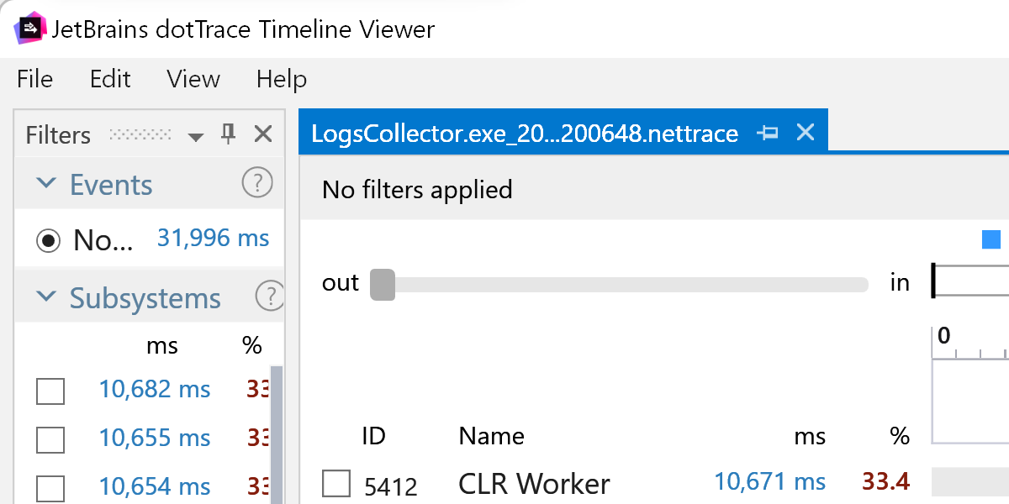
Task: Click the 10,654 ms subsystem value
Action: pos(155,487)
